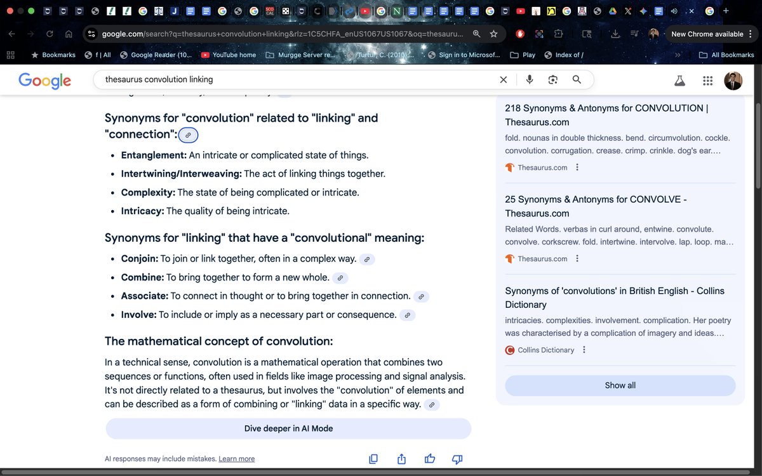This screenshot has width=762, height=476.
Task: Bookmark this tab with the star icon
Action: tap(493, 34)
